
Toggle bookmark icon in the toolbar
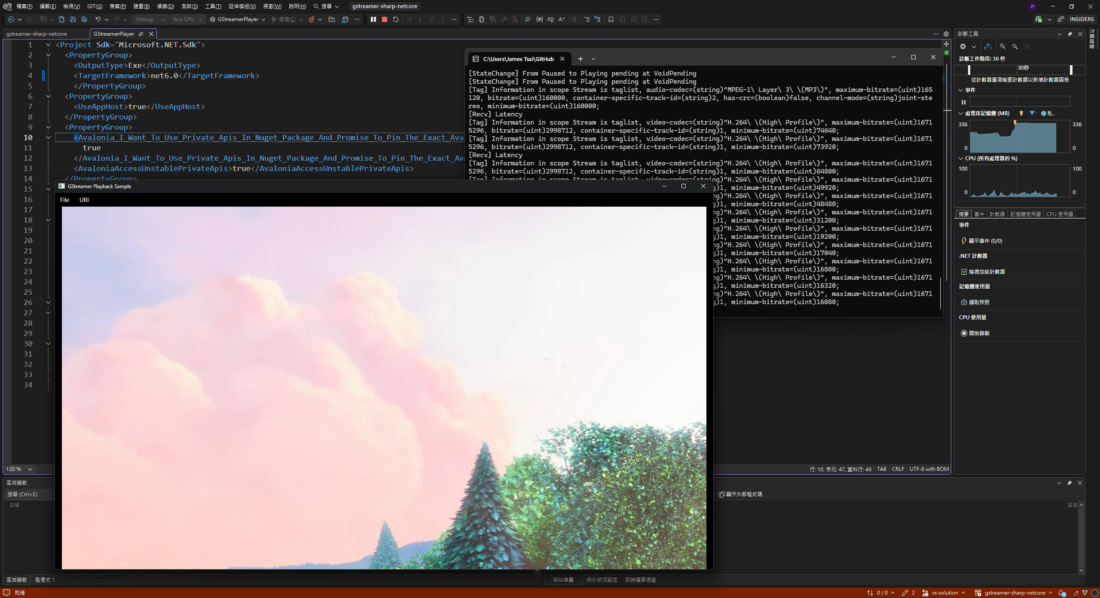pos(611,19)
